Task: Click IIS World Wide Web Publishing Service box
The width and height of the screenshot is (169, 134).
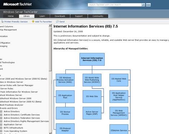Action: point(92,80)
